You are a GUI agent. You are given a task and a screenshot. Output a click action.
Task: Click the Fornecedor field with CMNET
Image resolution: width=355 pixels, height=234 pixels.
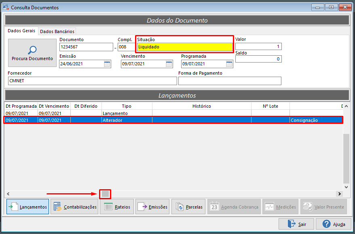click(92, 81)
